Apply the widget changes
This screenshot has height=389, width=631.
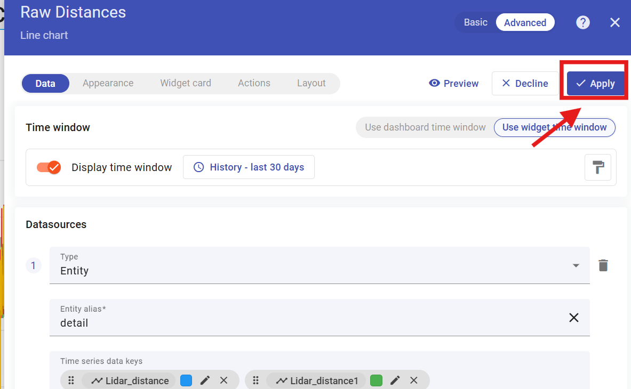click(595, 84)
